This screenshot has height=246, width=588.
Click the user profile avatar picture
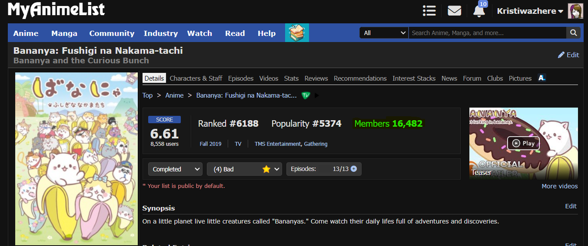[576, 11]
